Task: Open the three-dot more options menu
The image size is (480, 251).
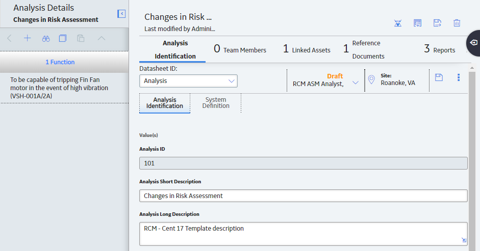Action: (459, 77)
